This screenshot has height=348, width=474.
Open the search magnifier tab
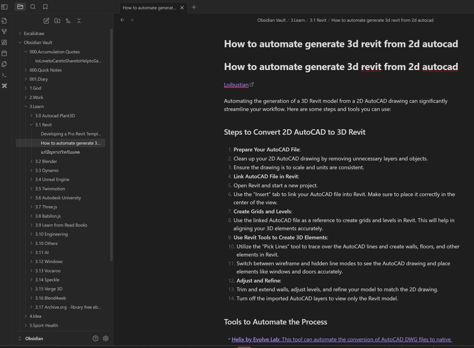(x=33, y=7)
